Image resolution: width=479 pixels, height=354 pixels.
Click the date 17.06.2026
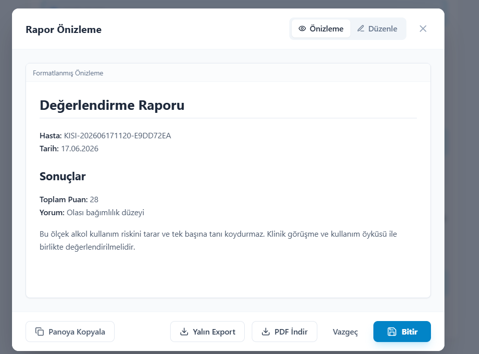click(80, 149)
